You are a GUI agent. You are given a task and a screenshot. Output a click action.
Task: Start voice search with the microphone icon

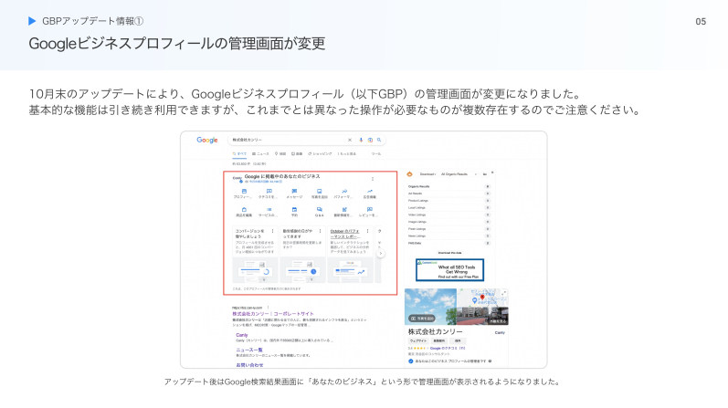click(361, 140)
